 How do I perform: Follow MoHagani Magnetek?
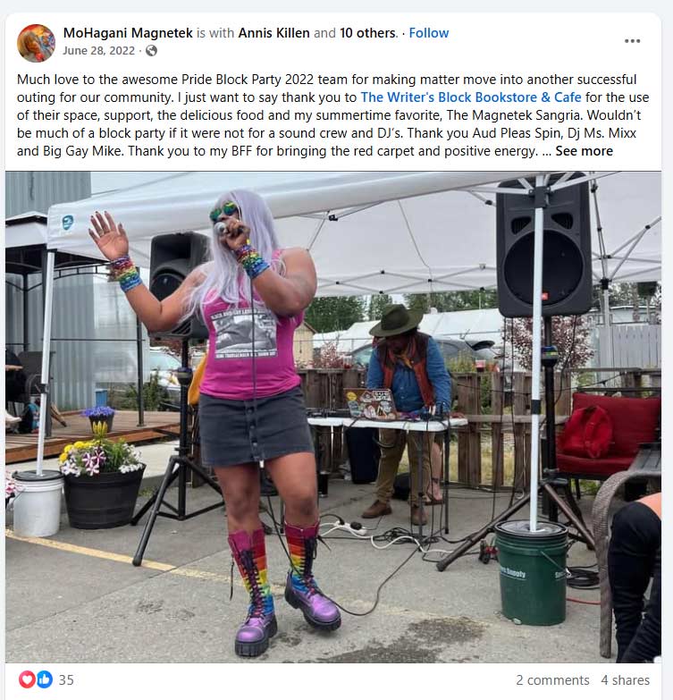tap(429, 33)
